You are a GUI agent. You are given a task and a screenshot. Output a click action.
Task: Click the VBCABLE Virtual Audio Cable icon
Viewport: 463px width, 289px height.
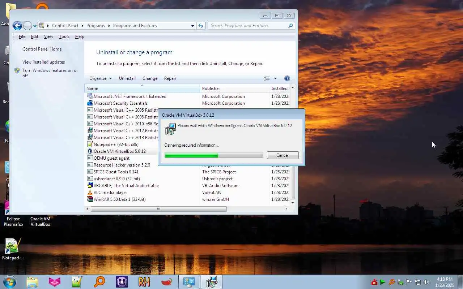(x=90, y=186)
